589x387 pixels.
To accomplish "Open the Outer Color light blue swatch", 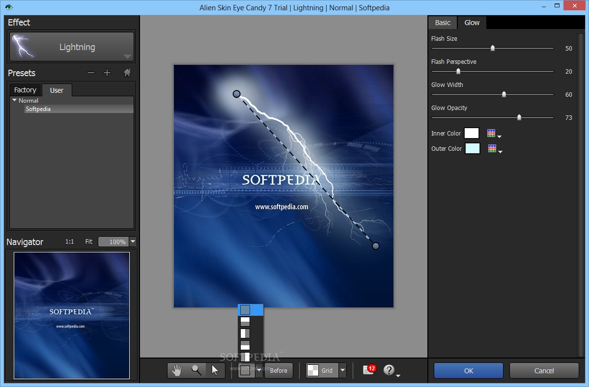I will (x=473, y=149).
